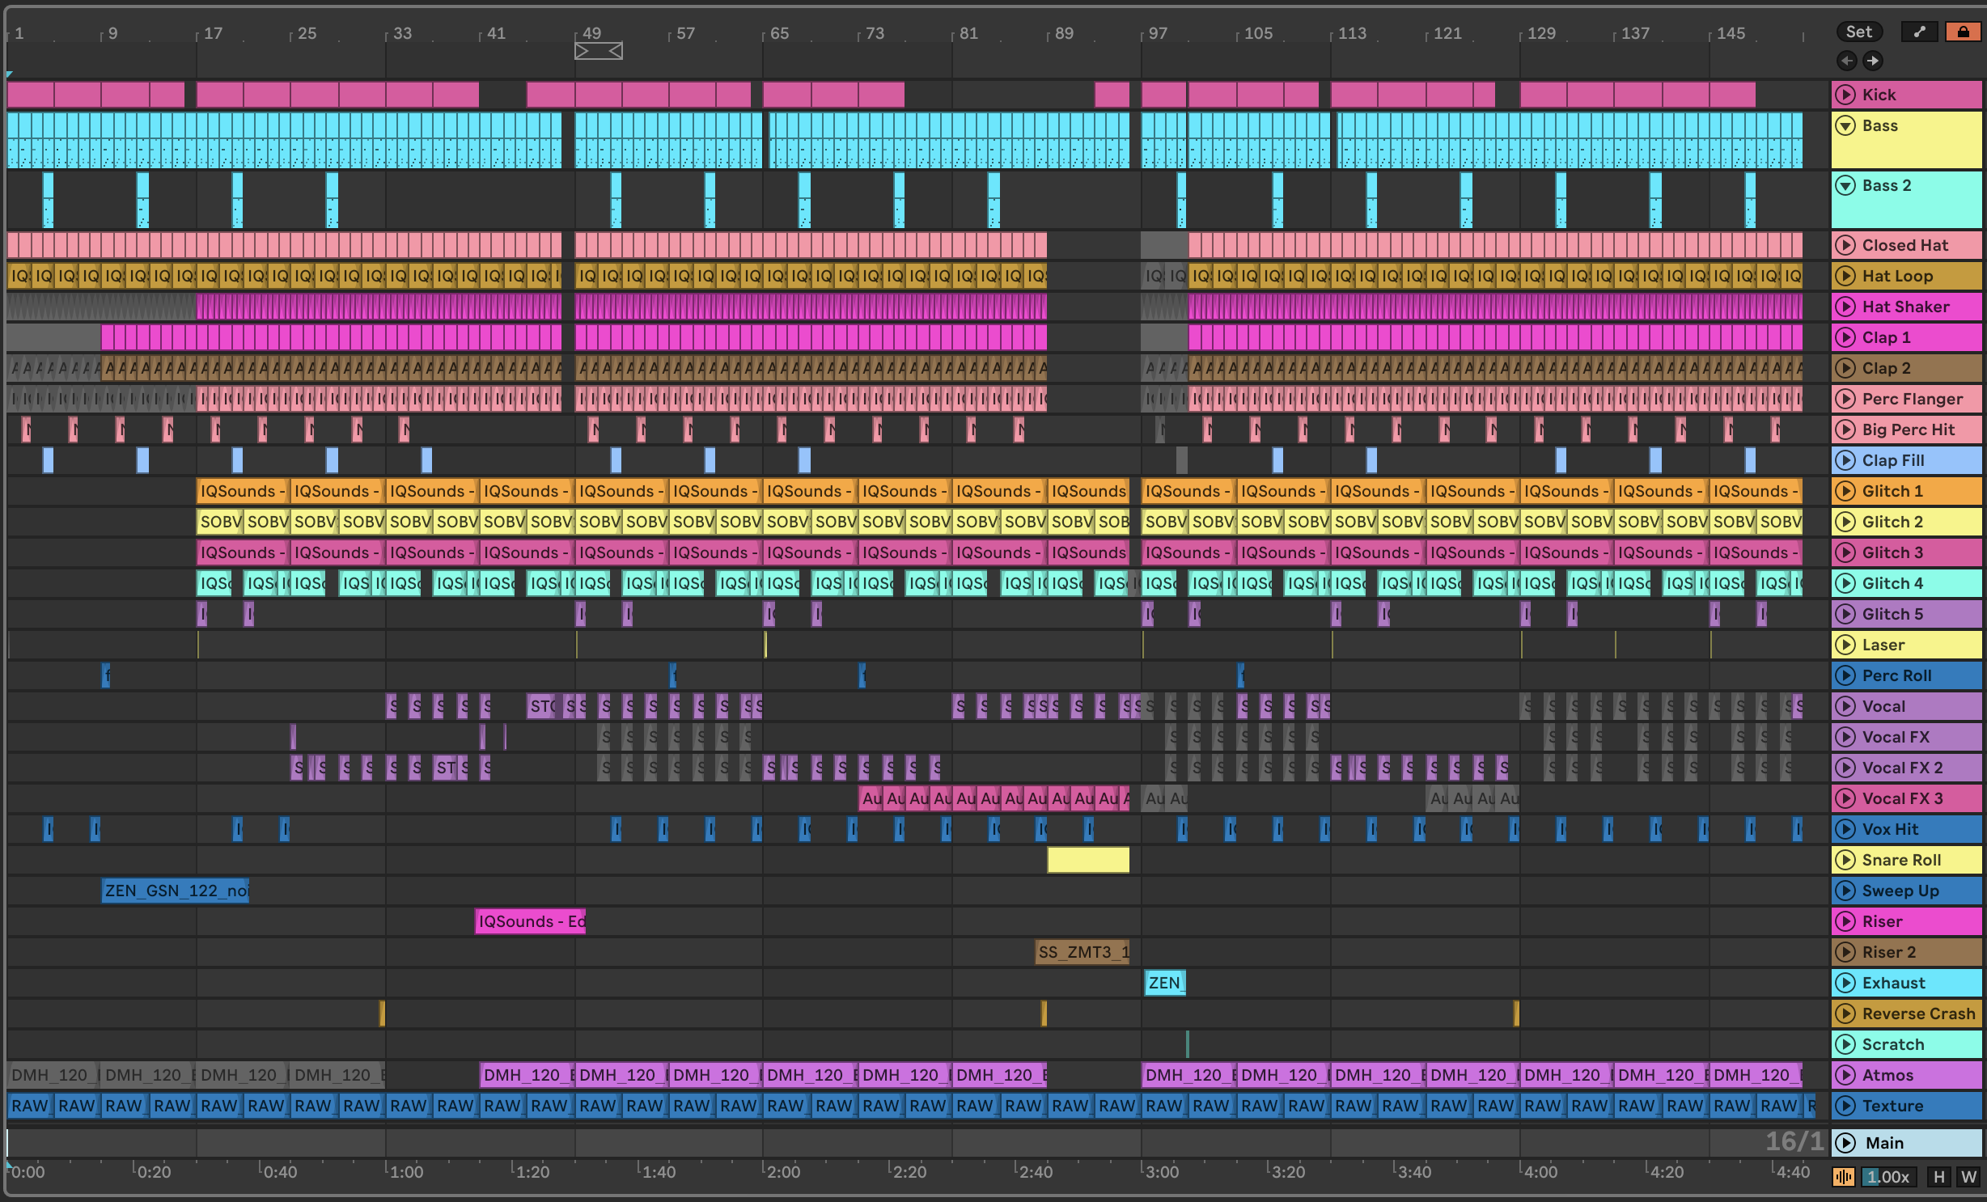Unfold the Clap 2 track
1987x1202 pixels.
click(x=1845, y=368)
